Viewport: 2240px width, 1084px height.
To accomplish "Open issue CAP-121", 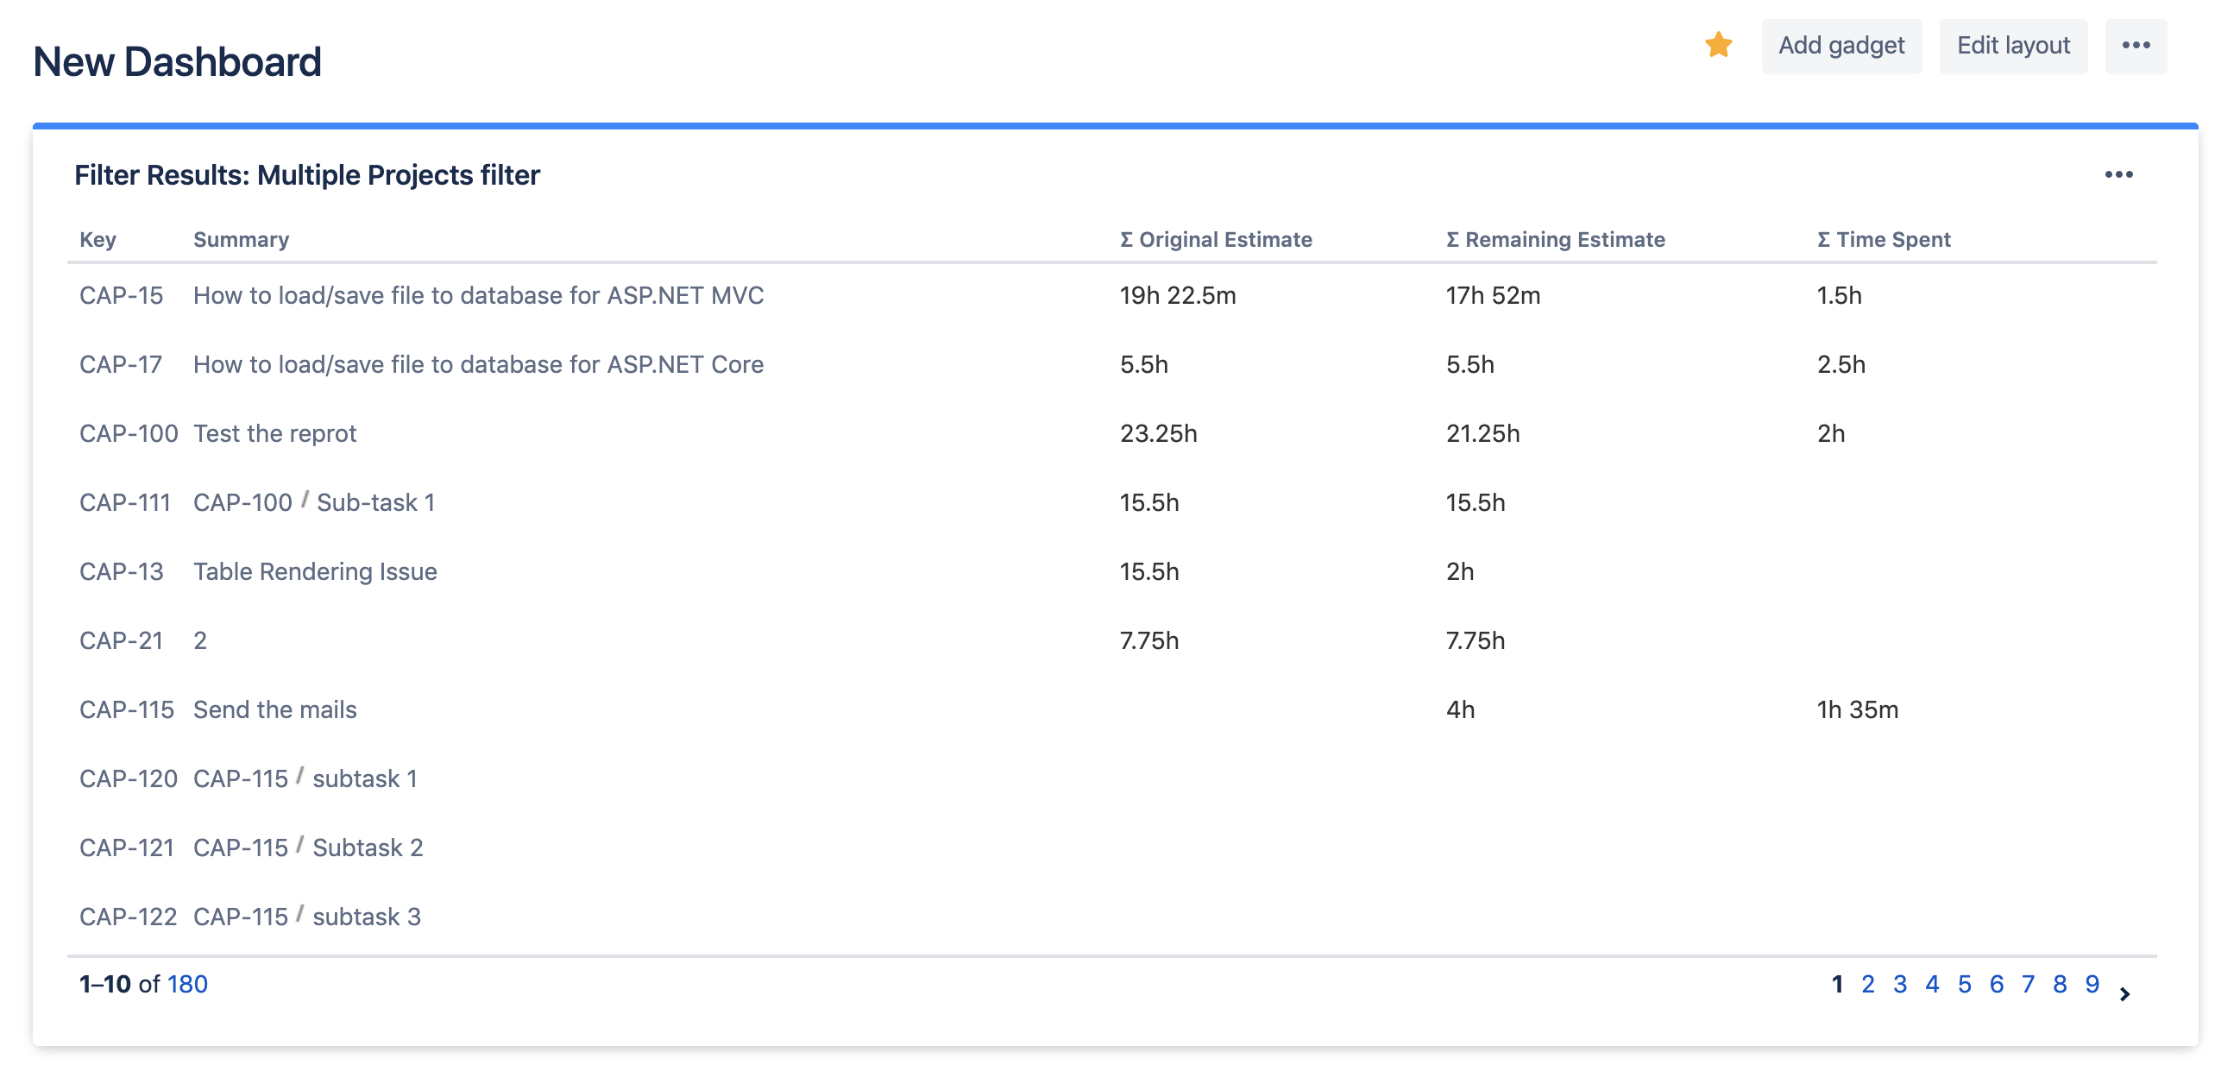I will [x=129, y=847].
